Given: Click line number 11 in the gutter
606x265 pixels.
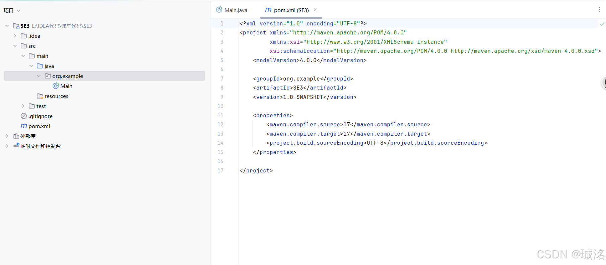Looking at the screenshot, I should tap(220, 115).
